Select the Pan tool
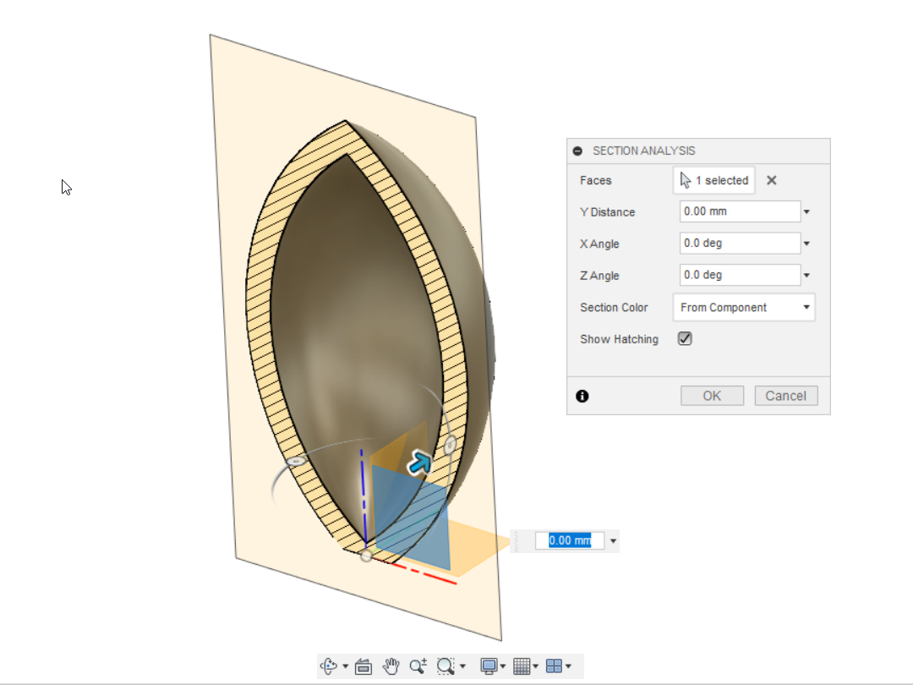Screen dimensions: 913x685 coord(390,666)
